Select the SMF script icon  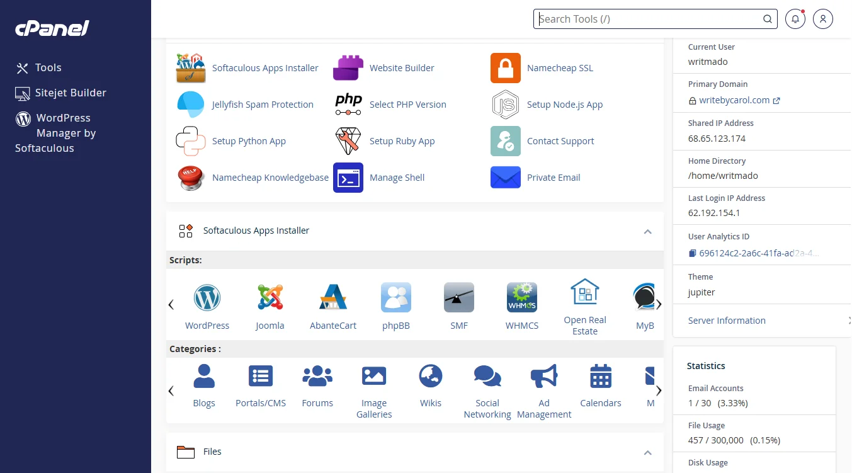(459, 297)
